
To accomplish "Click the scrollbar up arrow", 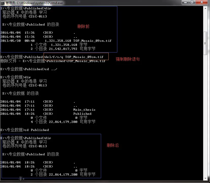I will 205,8.
